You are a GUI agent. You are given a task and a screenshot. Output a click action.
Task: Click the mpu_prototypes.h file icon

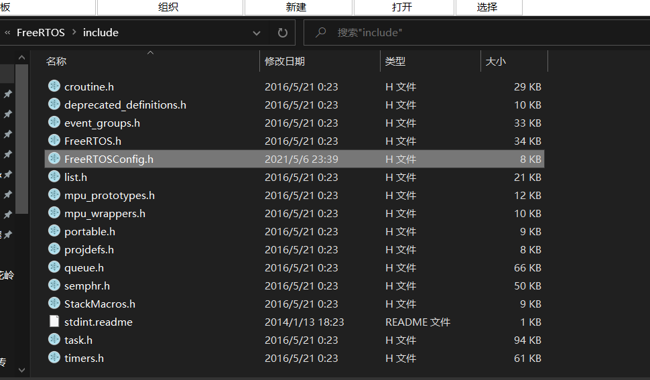54,194
